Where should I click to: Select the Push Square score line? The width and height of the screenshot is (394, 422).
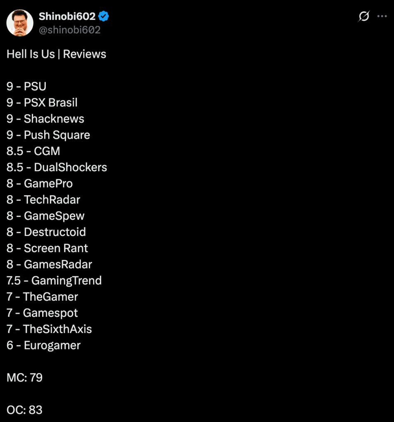pos(48,135)
